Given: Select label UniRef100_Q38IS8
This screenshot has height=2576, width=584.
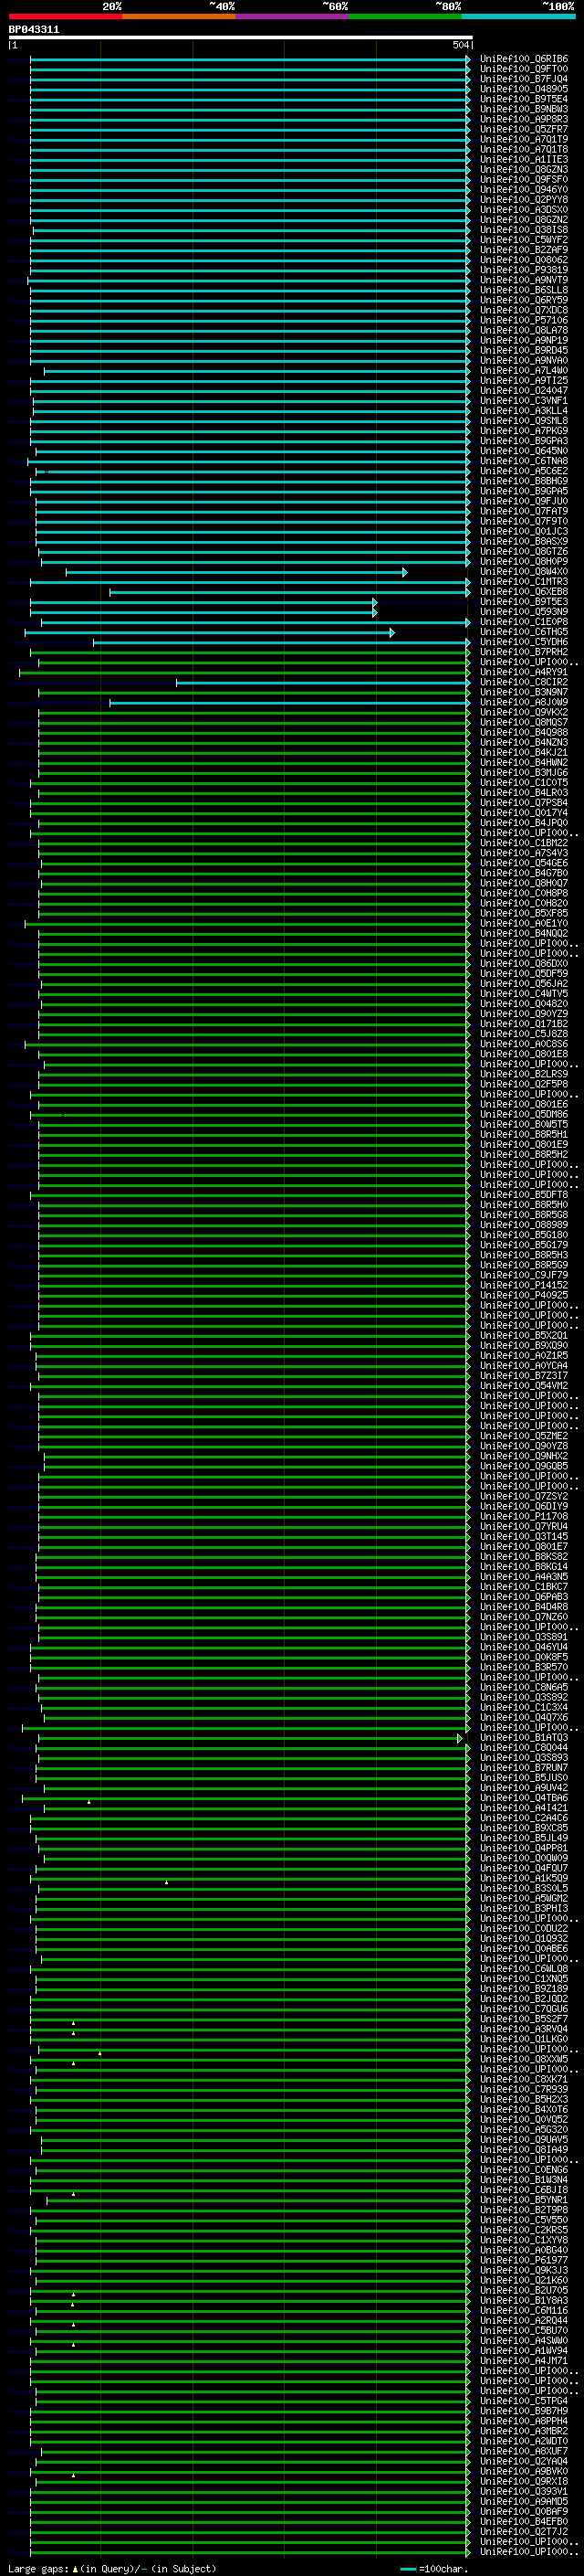Looking at the screenshot, I should [x=524, y=230].
